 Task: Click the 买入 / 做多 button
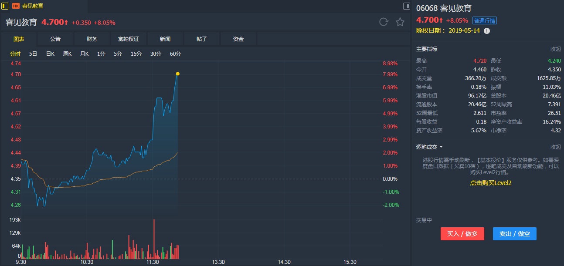pos(462,234)
